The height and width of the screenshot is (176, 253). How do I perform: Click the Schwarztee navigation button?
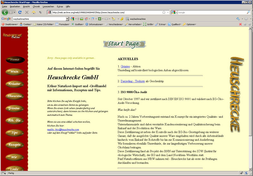[15, 96]
